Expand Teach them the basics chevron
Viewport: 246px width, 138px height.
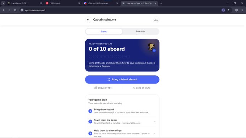[155, 121]
